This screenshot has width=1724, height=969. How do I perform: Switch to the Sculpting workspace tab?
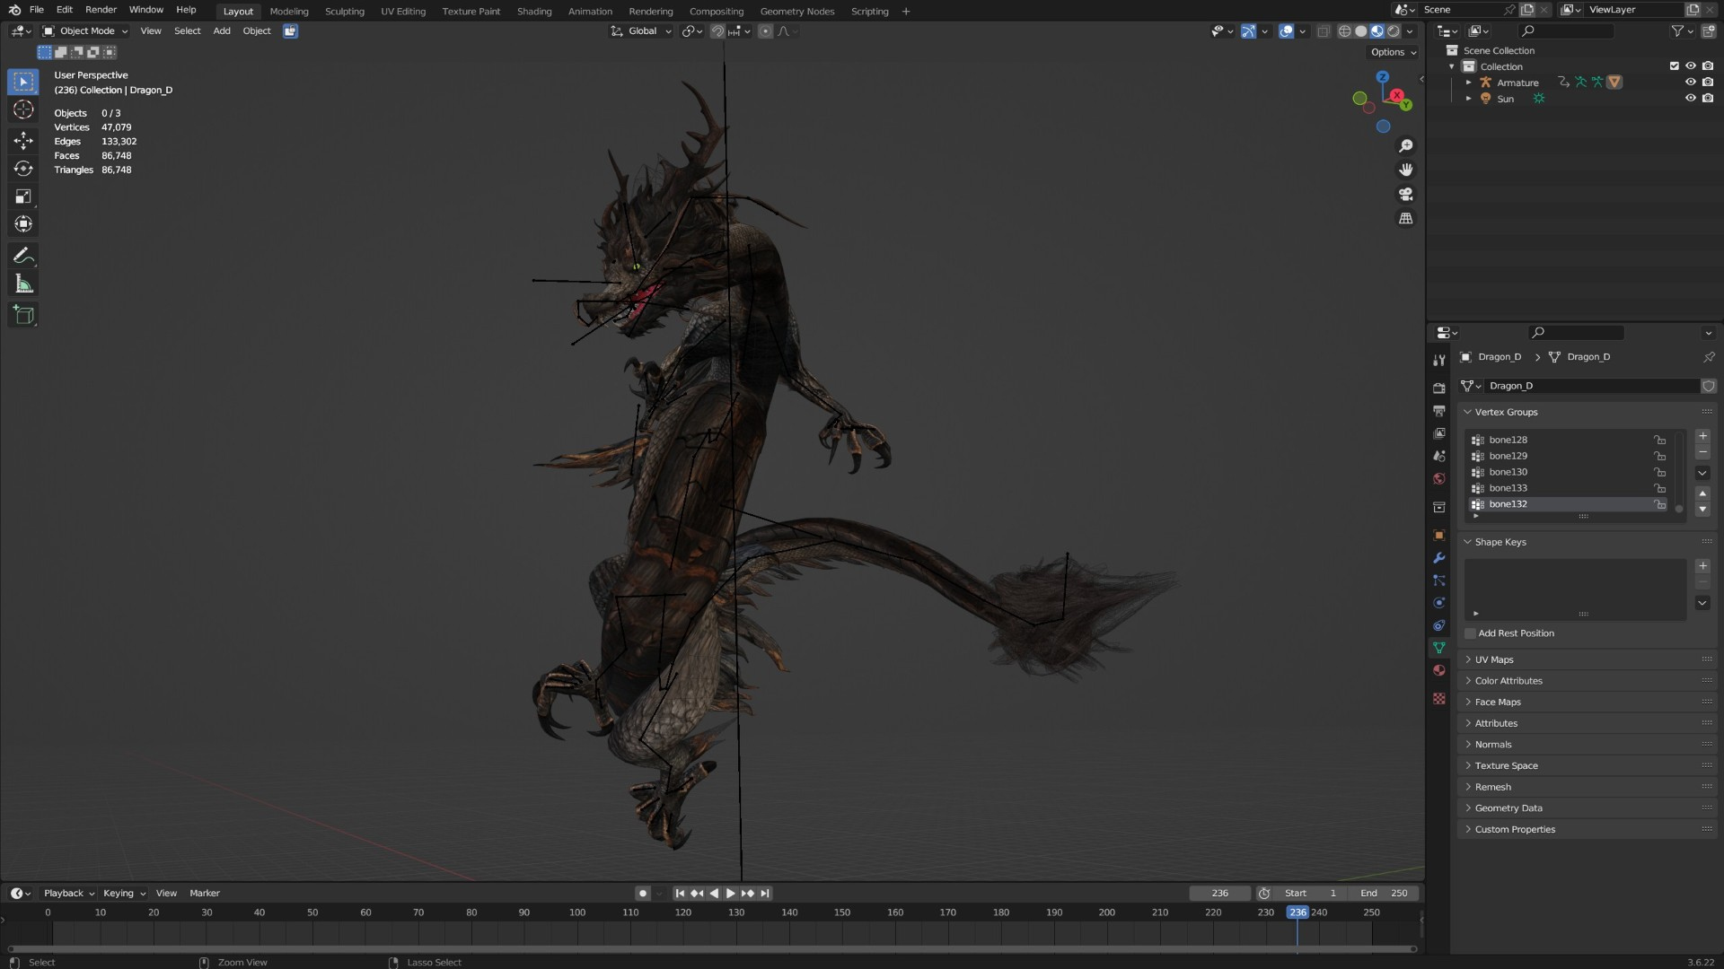(345, 11)
